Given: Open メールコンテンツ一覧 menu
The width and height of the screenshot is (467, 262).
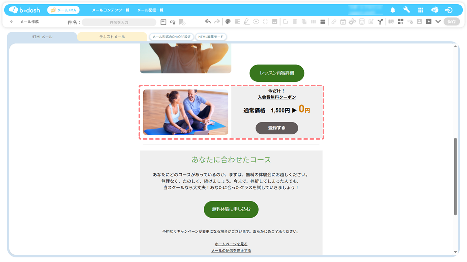Looking at the screenshot, I should pos(110,10).
